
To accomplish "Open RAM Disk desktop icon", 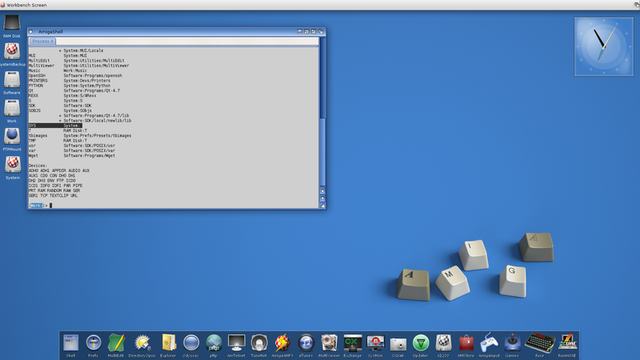I will coord(12,25).
